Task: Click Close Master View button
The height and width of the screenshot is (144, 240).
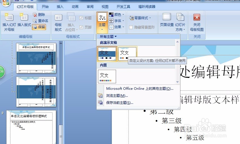Action: pos(197,22)
